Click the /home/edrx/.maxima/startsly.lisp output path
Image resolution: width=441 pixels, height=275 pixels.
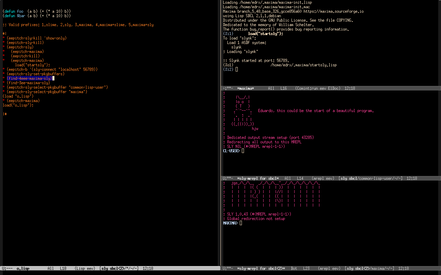(x=303, y=65)
